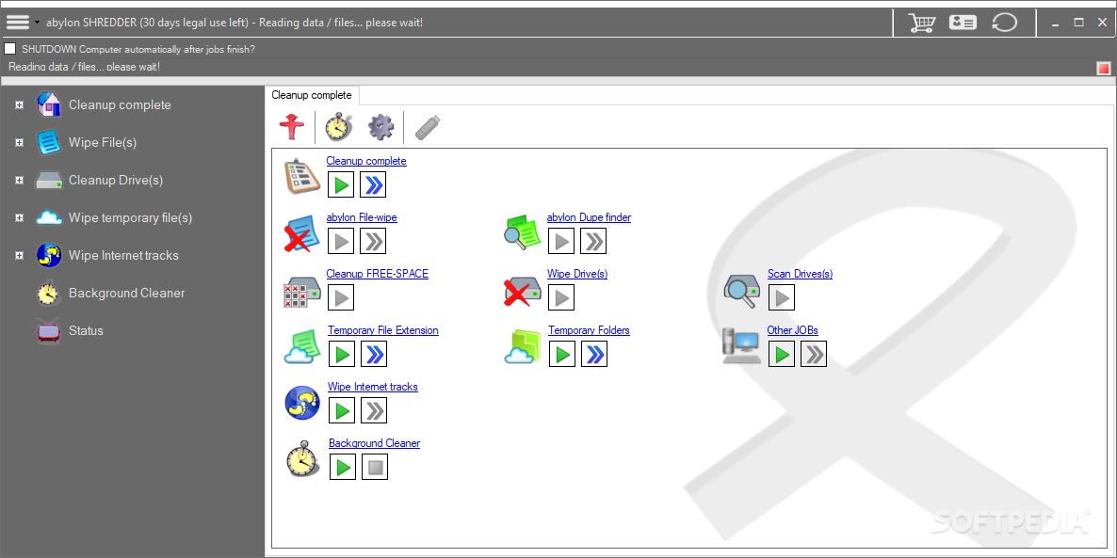Click Cleanup FREE-SPACE play button
Image resolution: width=1117 pixels, height=558 pixels.
(x=341, y=297)
